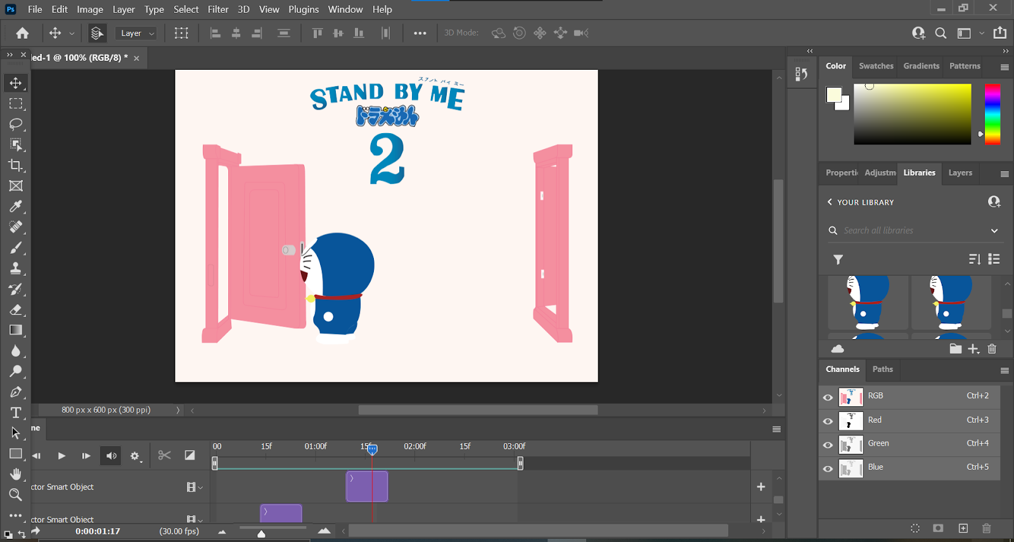Select the Horizontal Type tool

pos(16,413)
